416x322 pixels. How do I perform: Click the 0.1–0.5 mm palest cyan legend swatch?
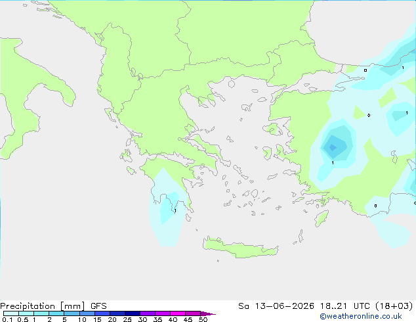pyautogui.click(x=11, y=313)
